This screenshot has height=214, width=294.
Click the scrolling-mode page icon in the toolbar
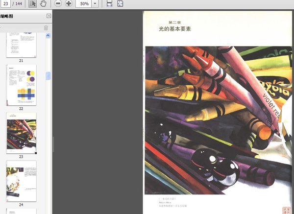point(109,3)
